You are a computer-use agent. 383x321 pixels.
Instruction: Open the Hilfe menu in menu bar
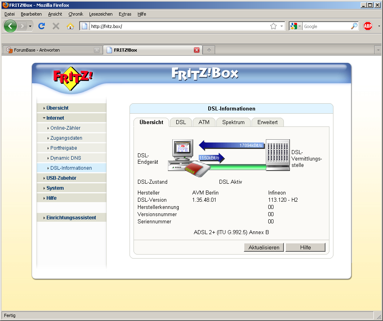tap(142, 14)
